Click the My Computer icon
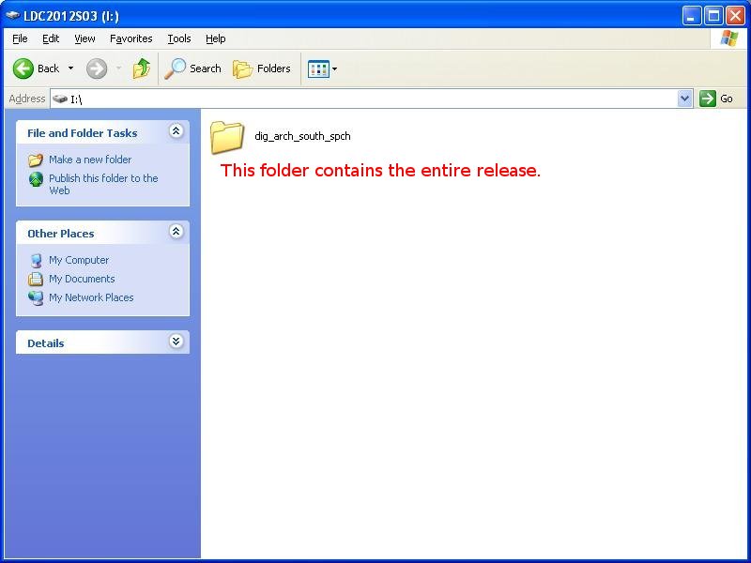The height and width of the screenshot is (563, 751). (x=36, y=261)
